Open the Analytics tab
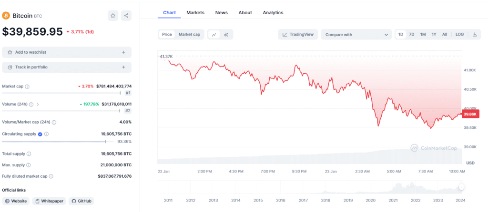 point(273,13)
